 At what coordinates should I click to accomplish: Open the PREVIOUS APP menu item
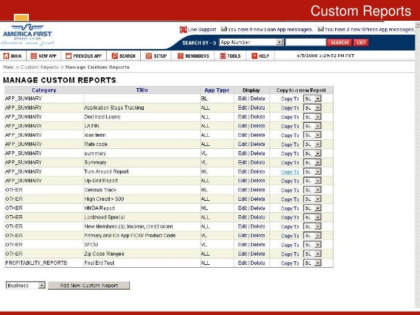click(84, 56)
